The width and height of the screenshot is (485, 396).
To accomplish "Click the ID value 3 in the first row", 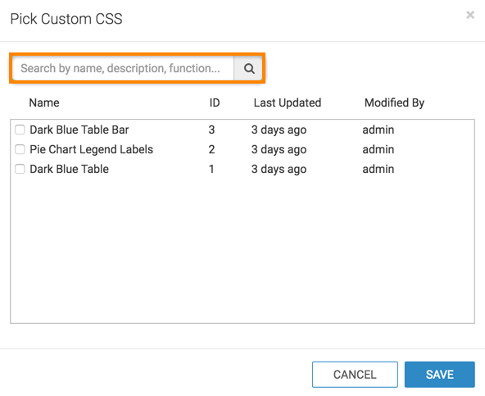I will (x=211, y=130).
